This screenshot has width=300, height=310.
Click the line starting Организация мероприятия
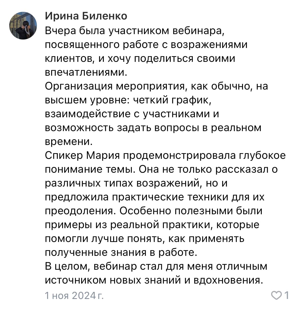pos(156,86)
